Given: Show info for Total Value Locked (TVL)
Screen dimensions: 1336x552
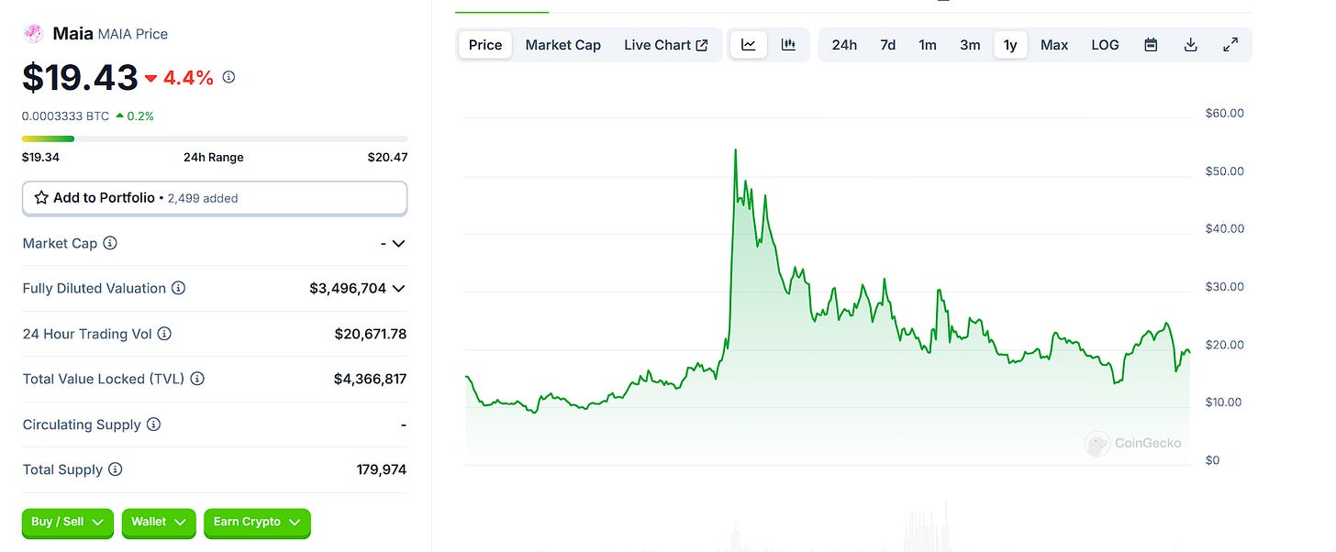Looking at the screenshot, I should (x=197, y=379).
